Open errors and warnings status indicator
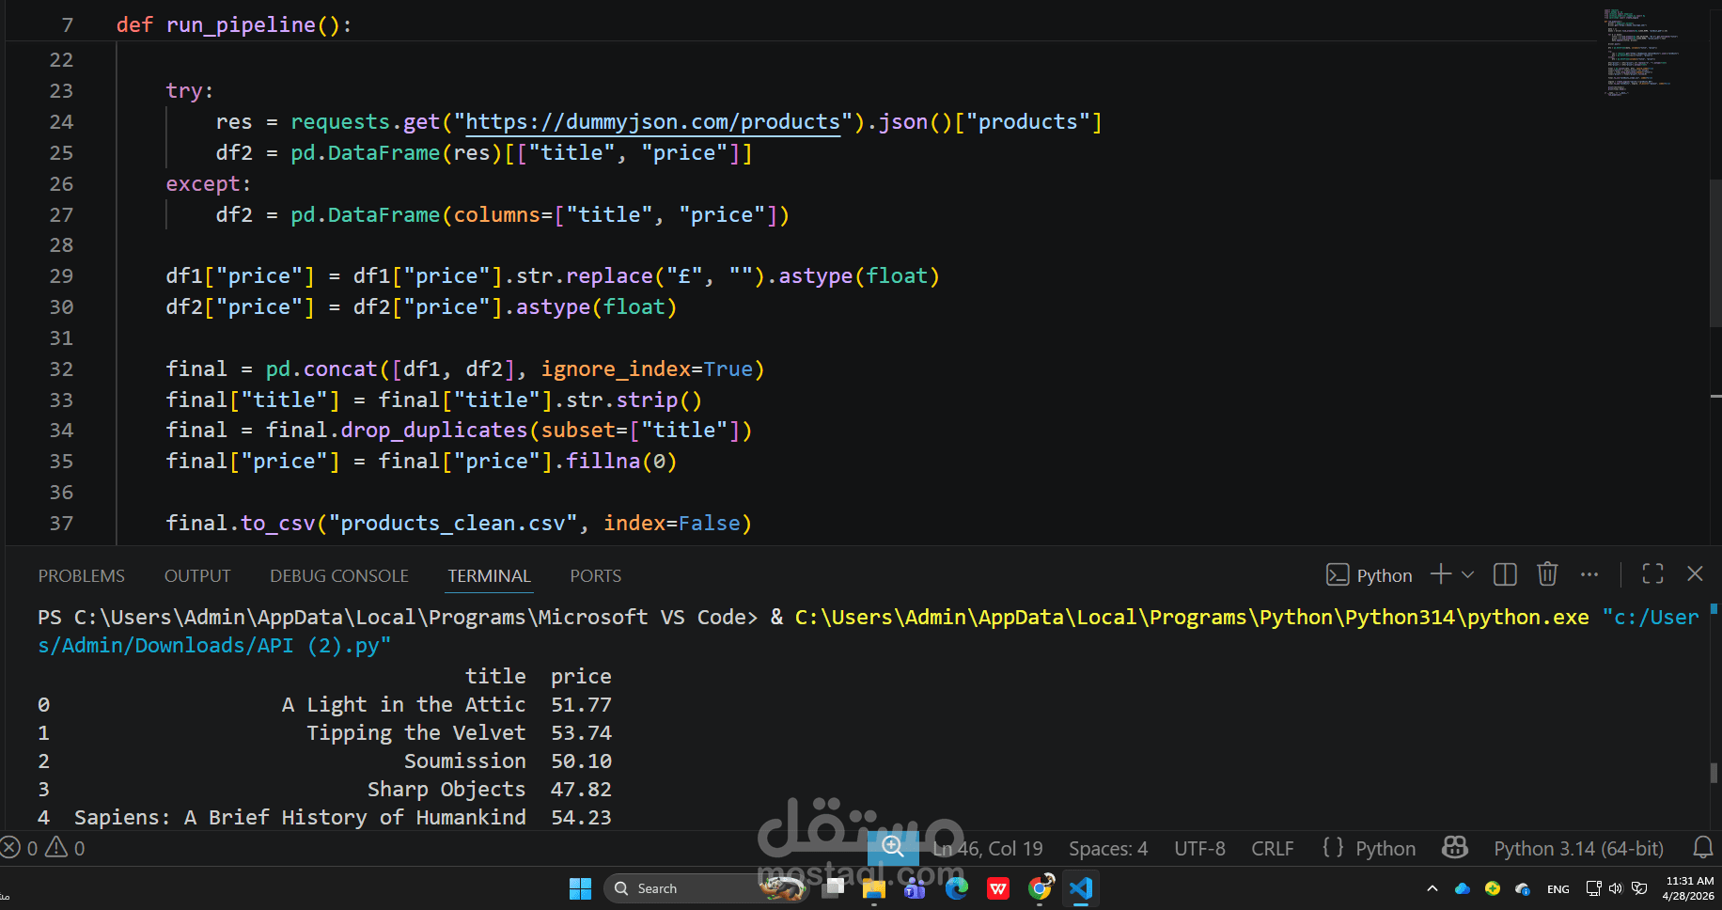Image resolution: width=1722 pixels, height=910 pixels. click(x=43, y=848)
